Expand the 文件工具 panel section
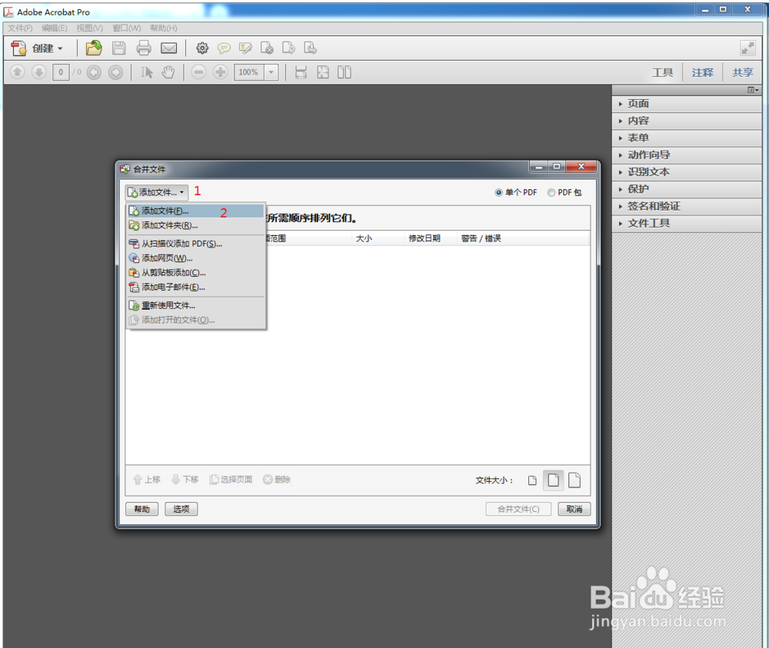Screen dimensions: 769x648 click(x=687, y=224)
